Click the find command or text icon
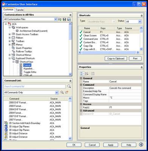Screen dimensions: 148x151 click(62, 92)
